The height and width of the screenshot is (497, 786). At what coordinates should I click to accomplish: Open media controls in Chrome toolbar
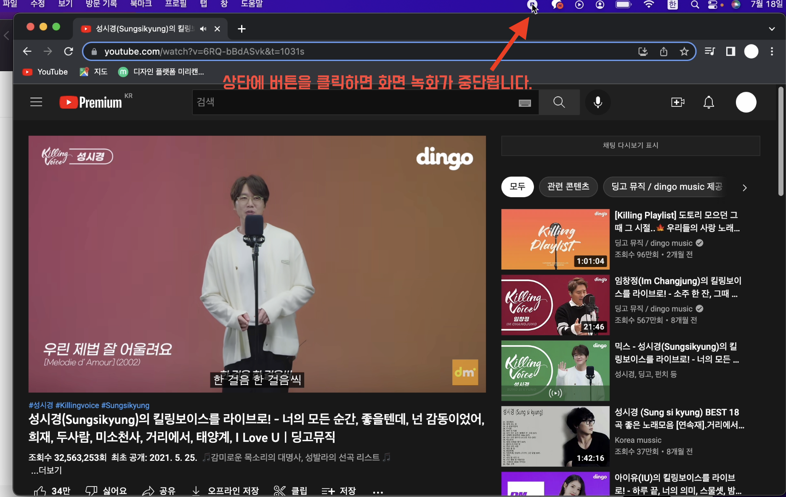(710, 51)
